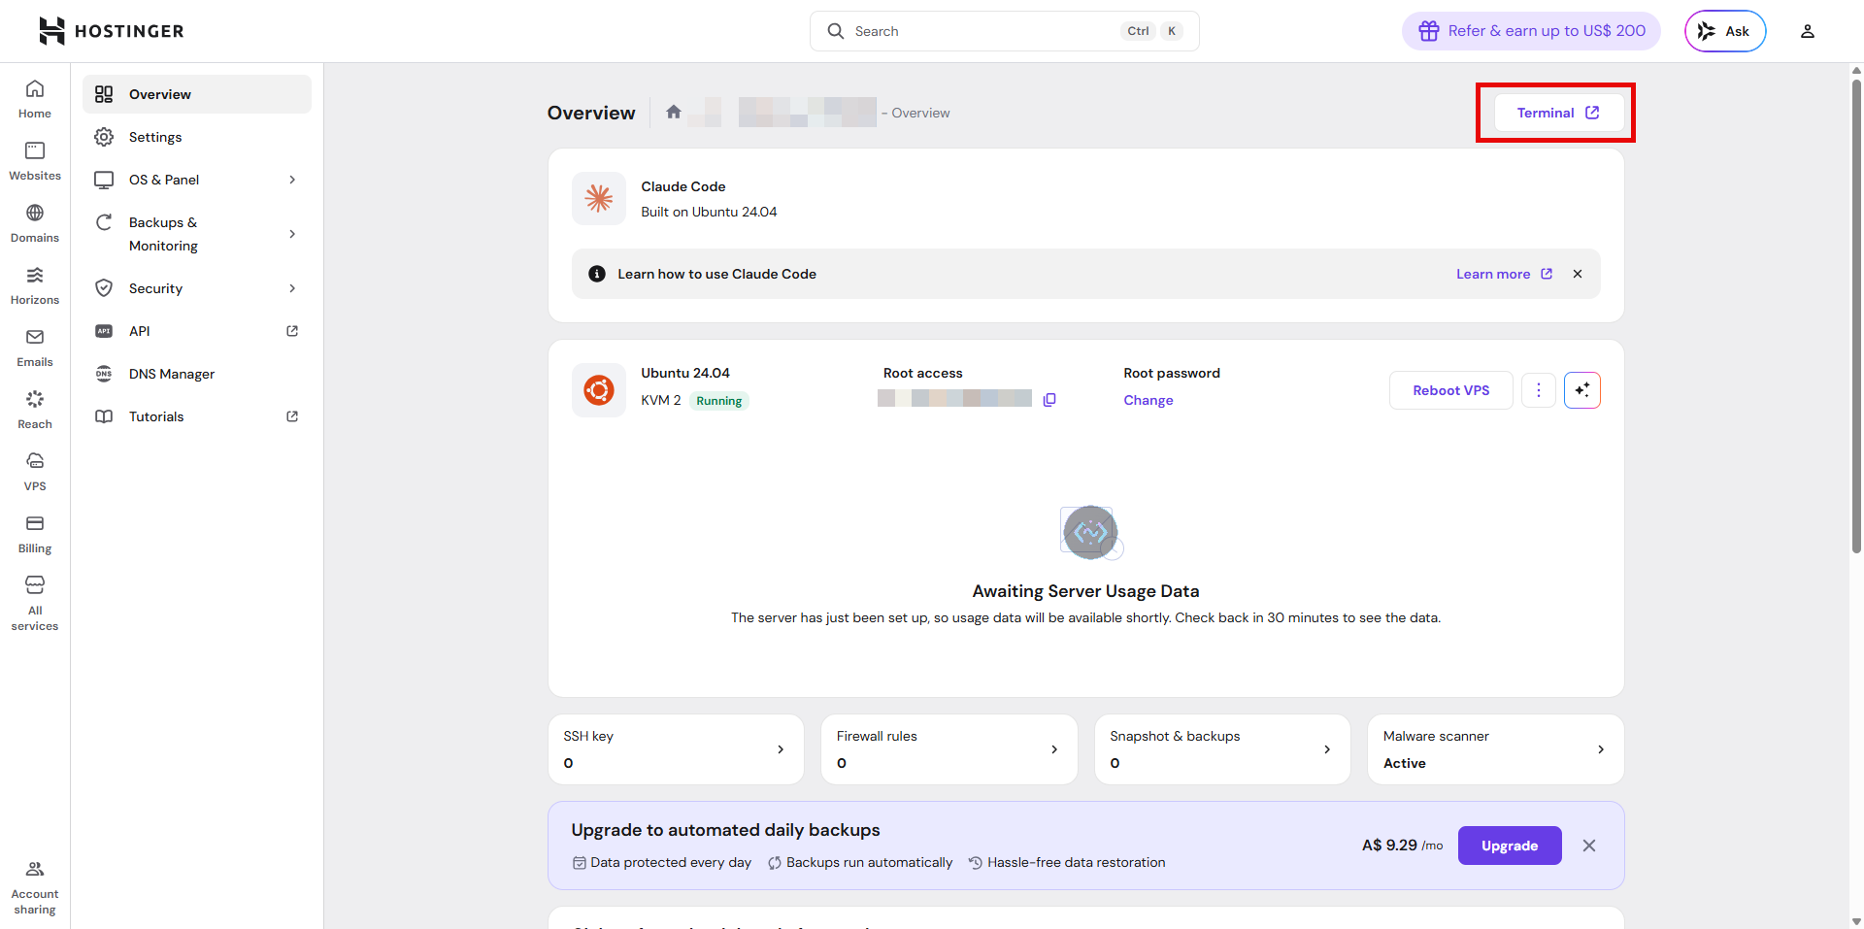Click the "Built on Ubuntu 24.04" text
This screenshot has width=1864, height=929.
click(709, 212)
